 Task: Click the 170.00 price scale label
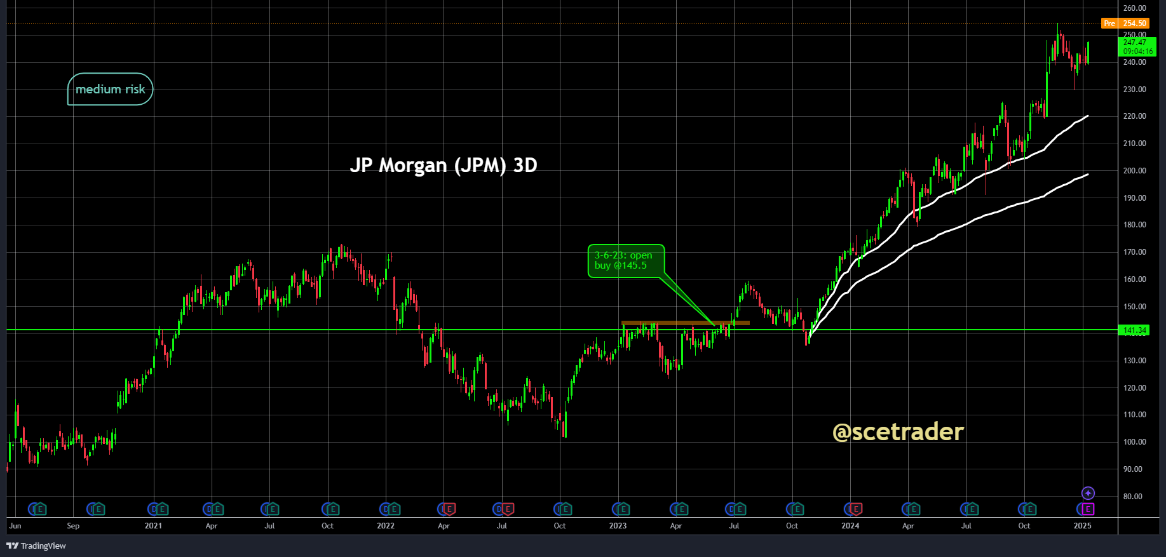1134,252
